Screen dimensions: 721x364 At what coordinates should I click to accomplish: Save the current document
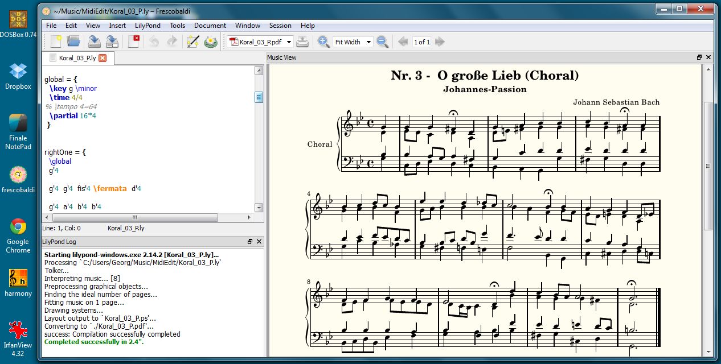point(94,42)
